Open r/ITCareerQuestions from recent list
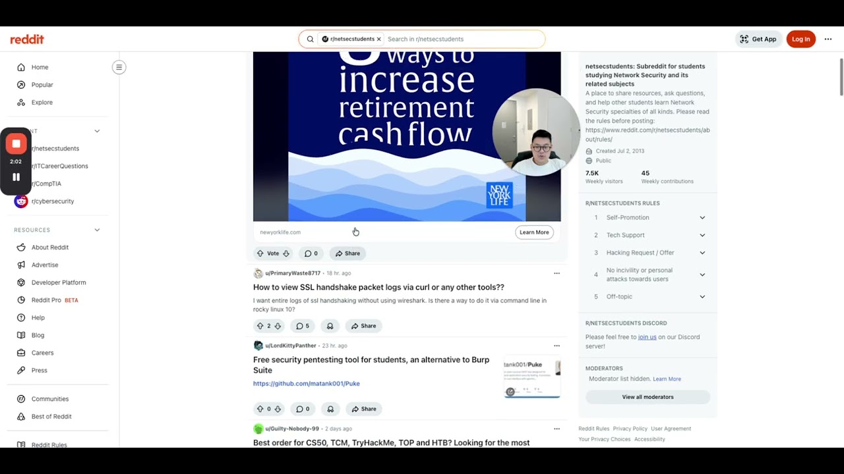Viewport: 844px width, 474px height. click(x=59, y=166)
